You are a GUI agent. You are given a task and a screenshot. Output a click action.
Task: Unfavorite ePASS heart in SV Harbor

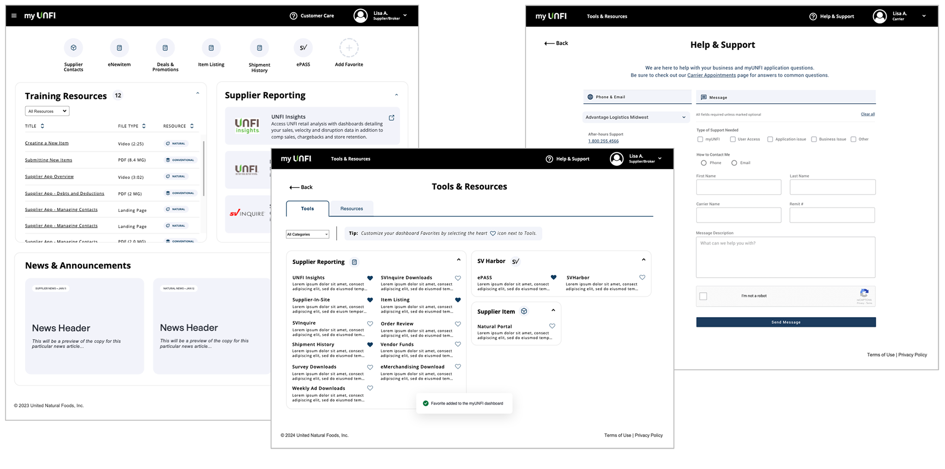point(554,277)
